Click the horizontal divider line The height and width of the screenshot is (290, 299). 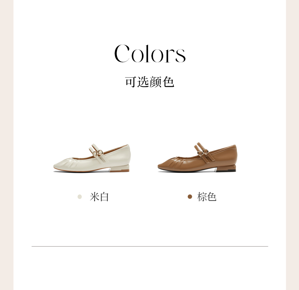click(150, 246)
